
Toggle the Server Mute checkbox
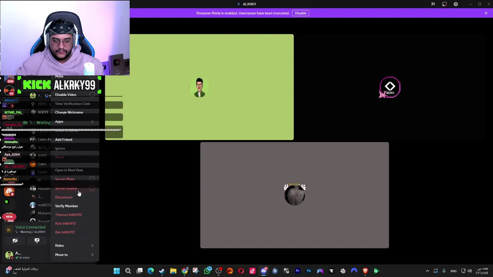tap(92, 179)
